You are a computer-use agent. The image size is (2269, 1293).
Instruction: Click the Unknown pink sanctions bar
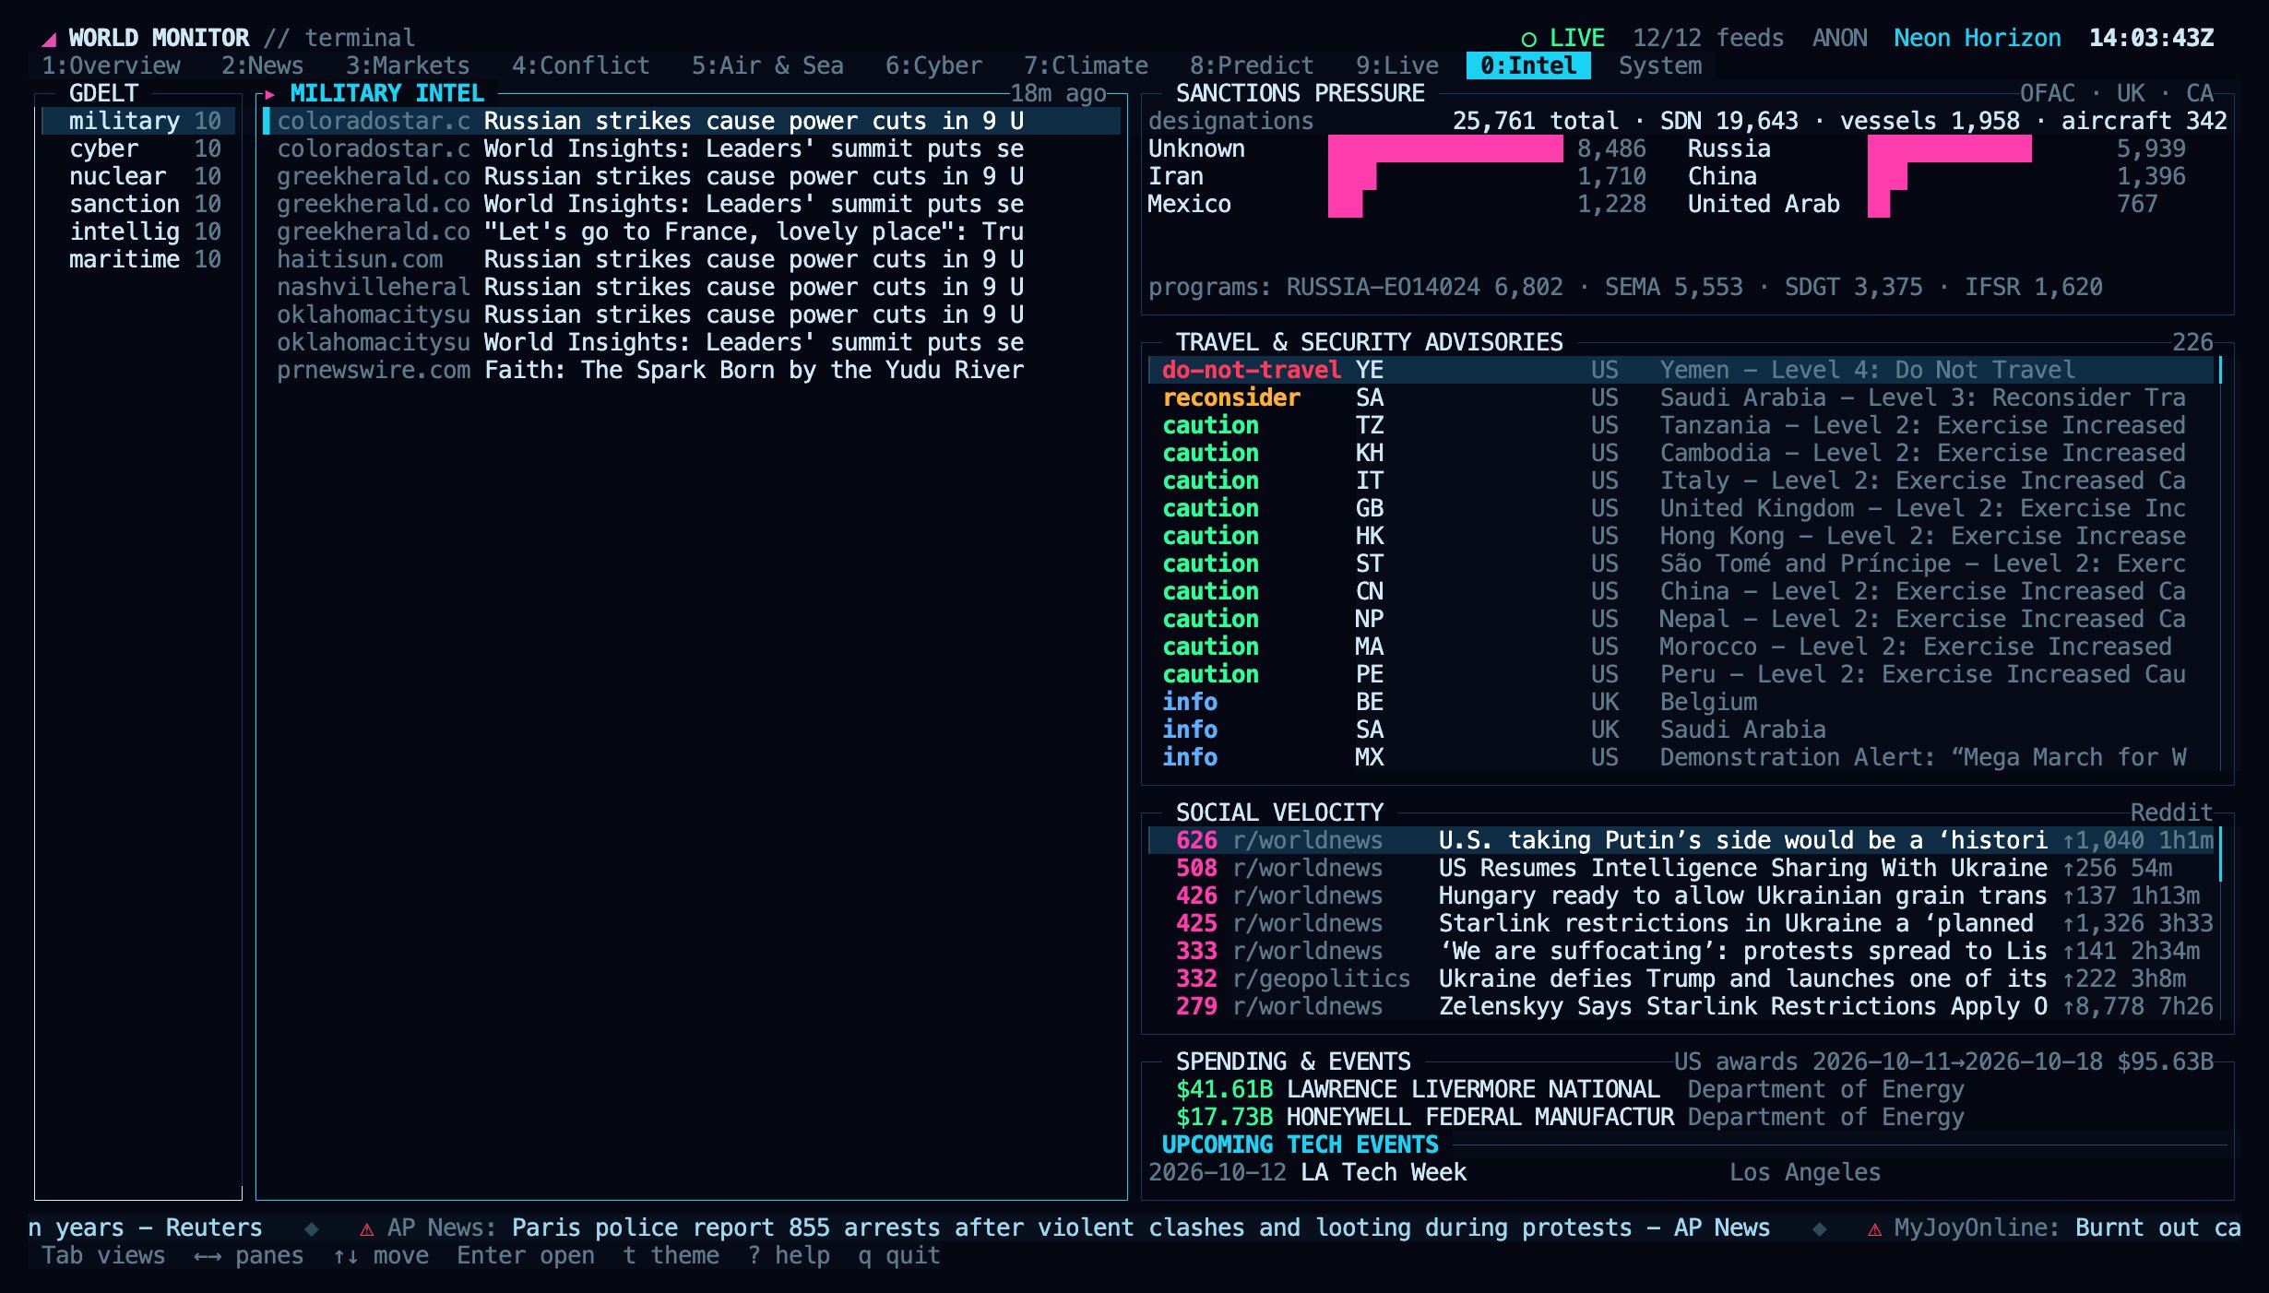[x=1445, y=148]
